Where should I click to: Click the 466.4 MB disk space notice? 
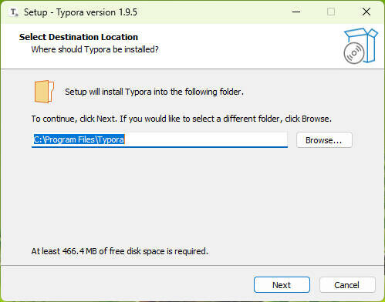coord(120,251)
